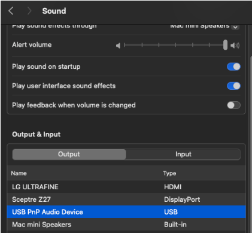Image resolution: width=252 pixels, height=233 pixels.
Task: Go back using the back chevron
Action: pos(11,11)
